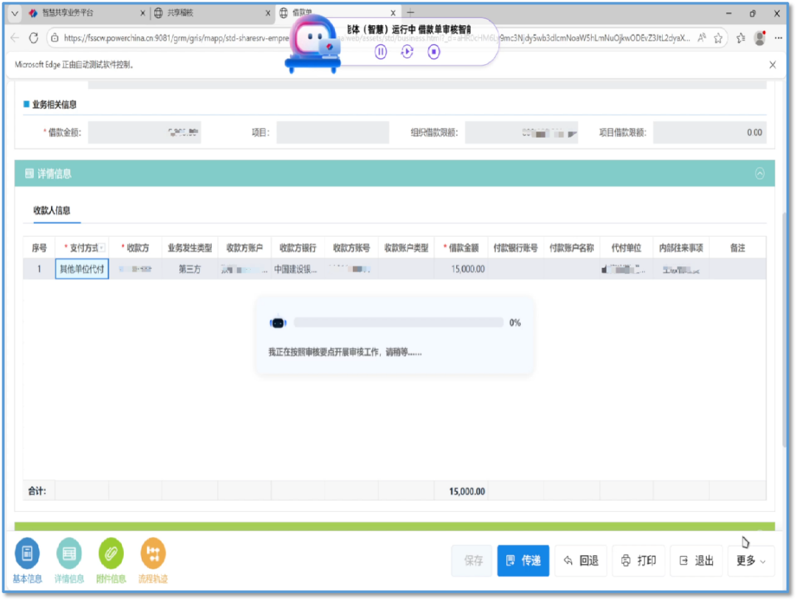Viewport: 797px width, 601px height.
Task: Click the 代付单位 column header
Action: click(x=627, y=248)
